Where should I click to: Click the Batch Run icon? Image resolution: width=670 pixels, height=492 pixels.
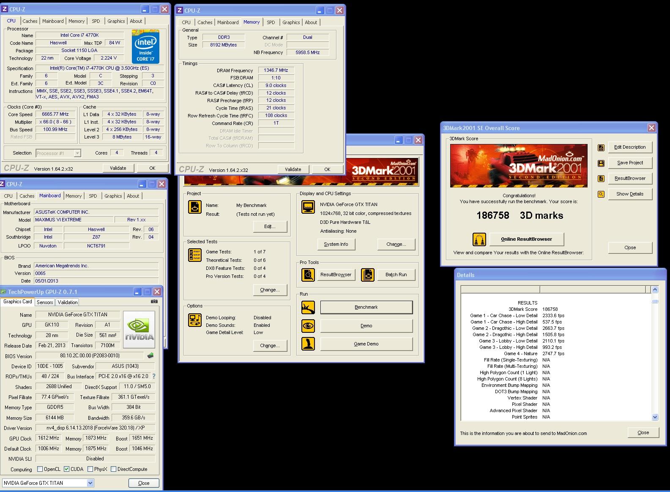368,275
